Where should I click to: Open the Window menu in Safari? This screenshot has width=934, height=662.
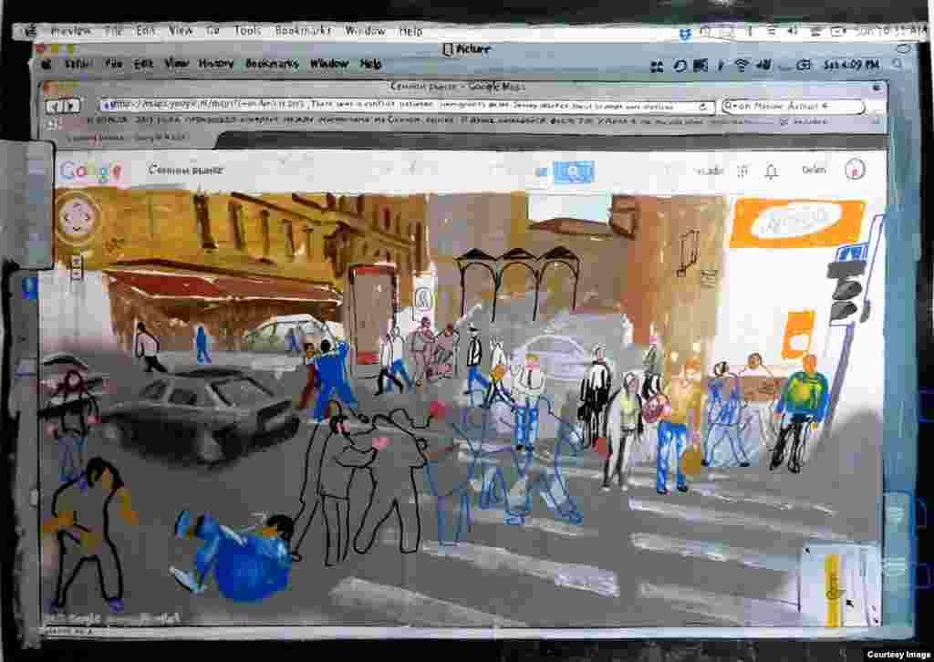329,64
